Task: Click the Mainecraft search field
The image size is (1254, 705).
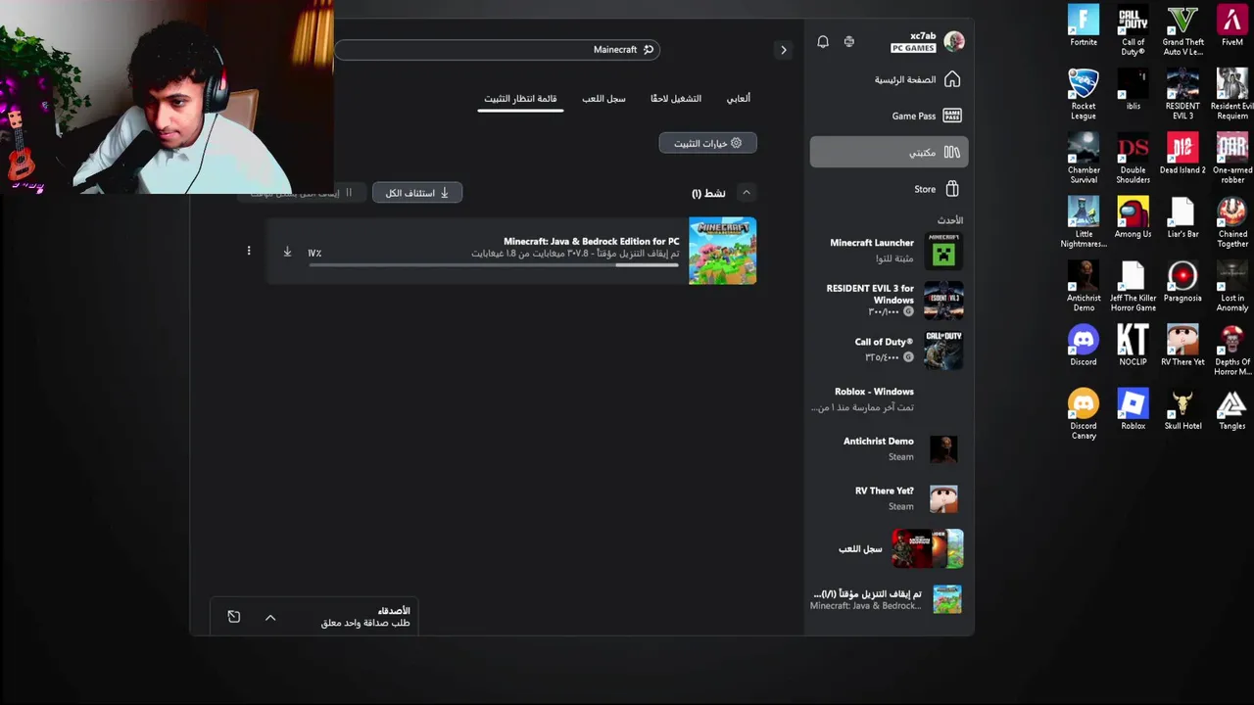Action: pos(497,49)
